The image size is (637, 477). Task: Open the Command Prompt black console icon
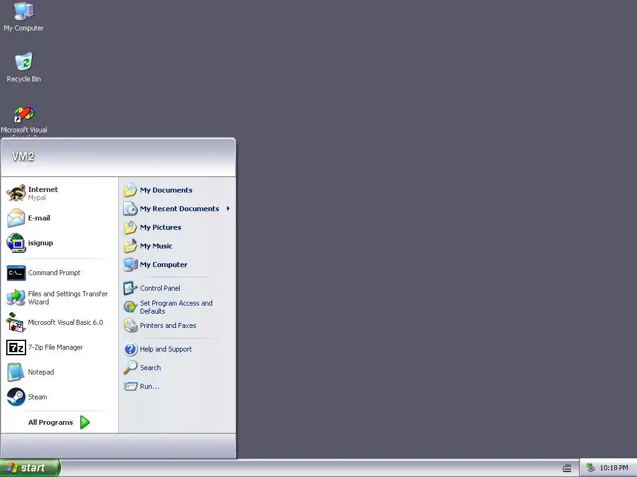[x=16, y=273]
